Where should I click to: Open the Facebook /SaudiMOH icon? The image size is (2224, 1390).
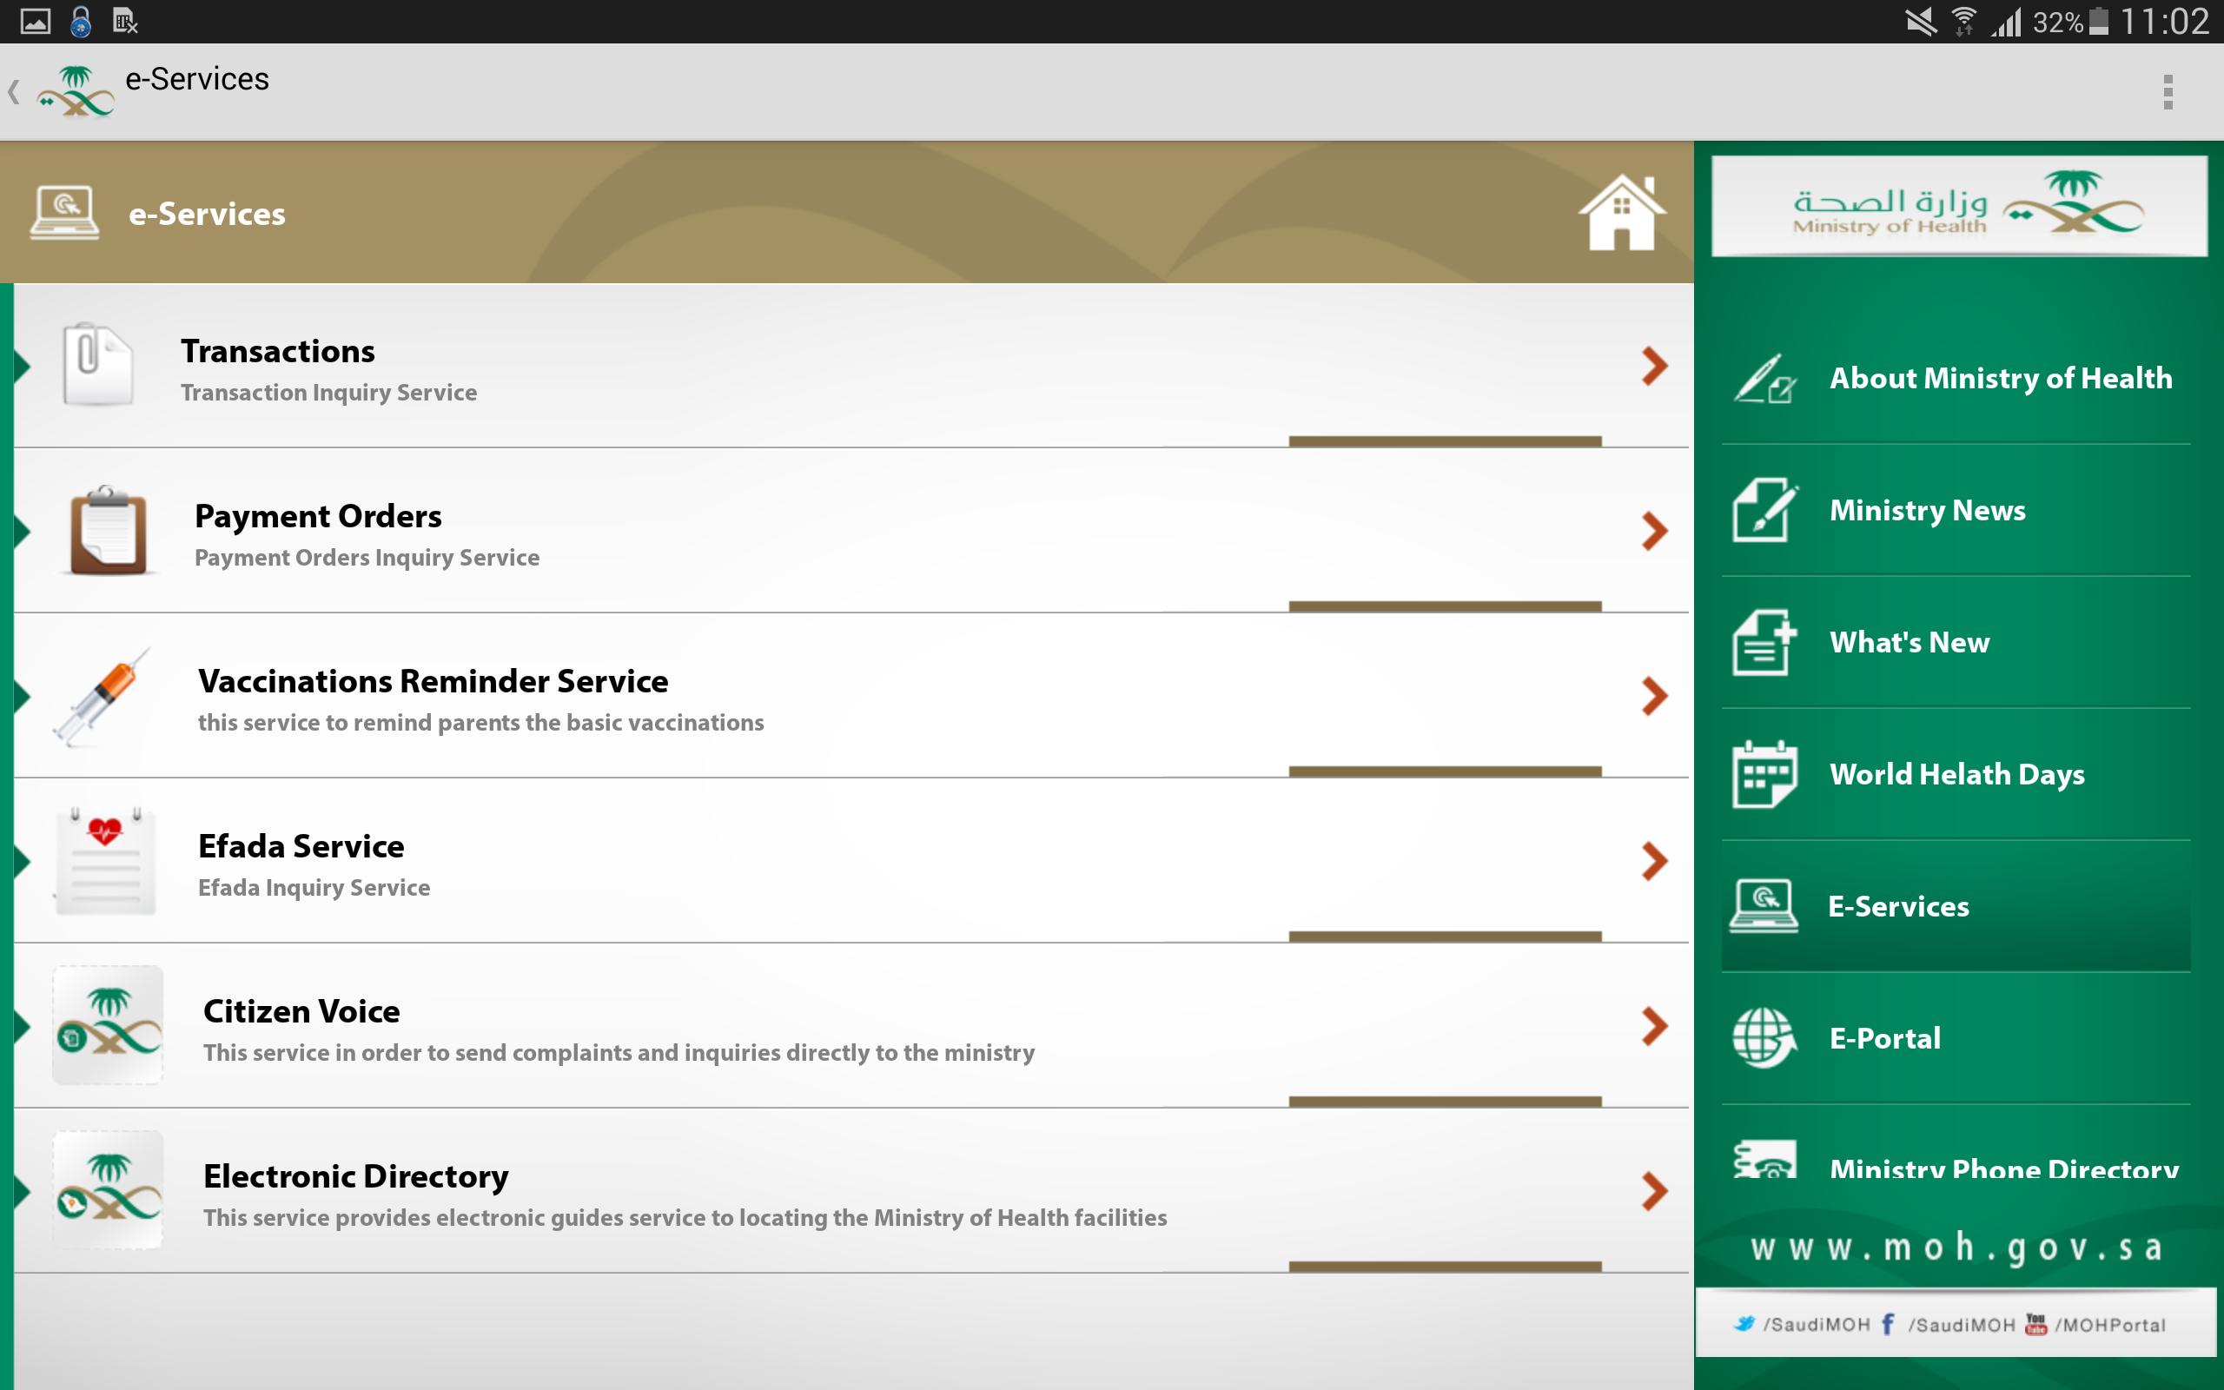(1888, 1324)
